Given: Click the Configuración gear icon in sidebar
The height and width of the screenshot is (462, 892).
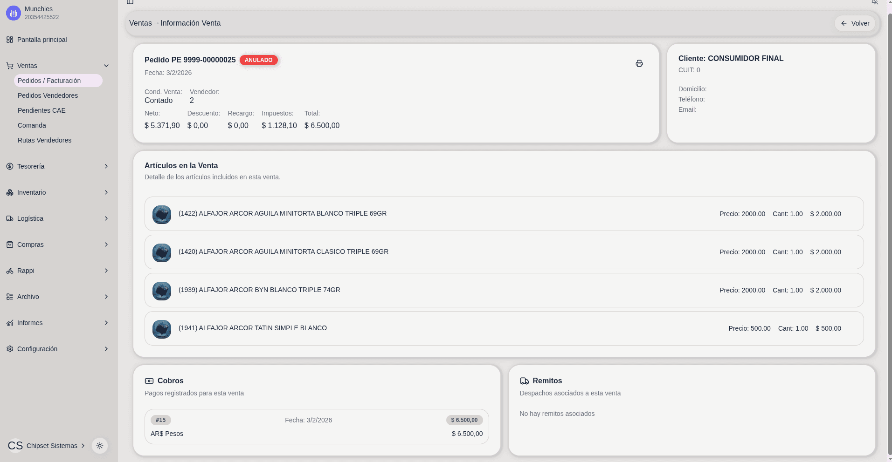Looking at the screenshot, I should coord(10,349).
